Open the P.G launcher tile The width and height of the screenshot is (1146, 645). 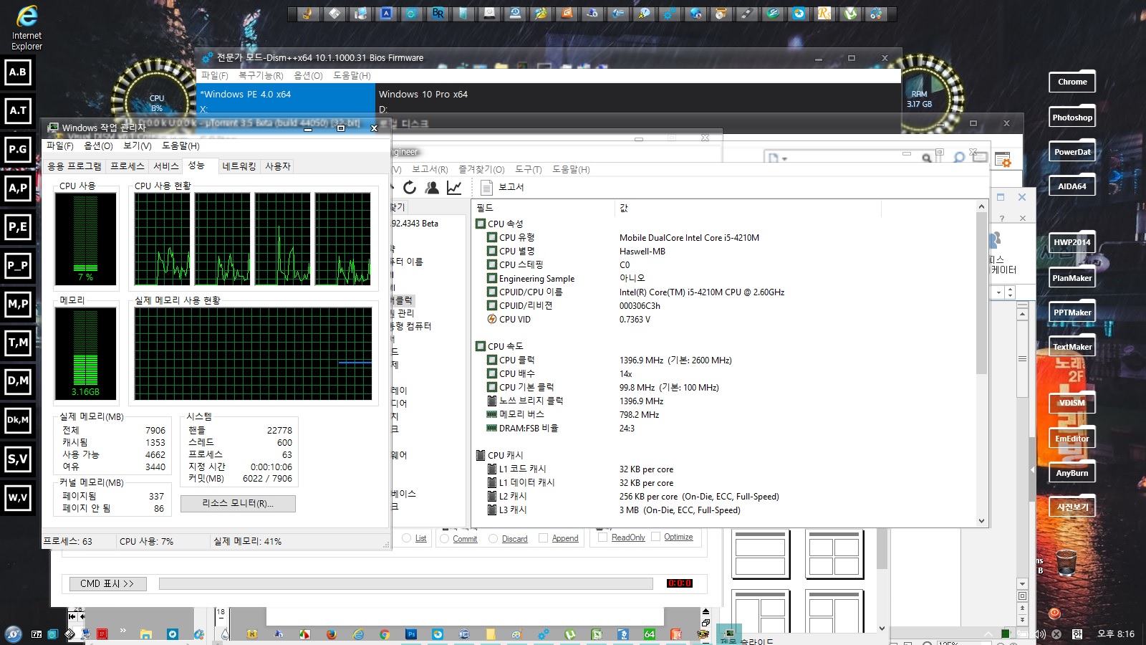(18, 149)
